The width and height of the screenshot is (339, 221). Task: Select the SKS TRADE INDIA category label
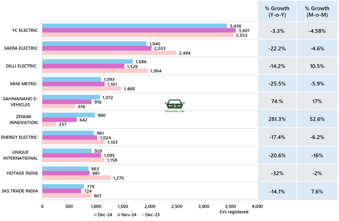[20, 191]
